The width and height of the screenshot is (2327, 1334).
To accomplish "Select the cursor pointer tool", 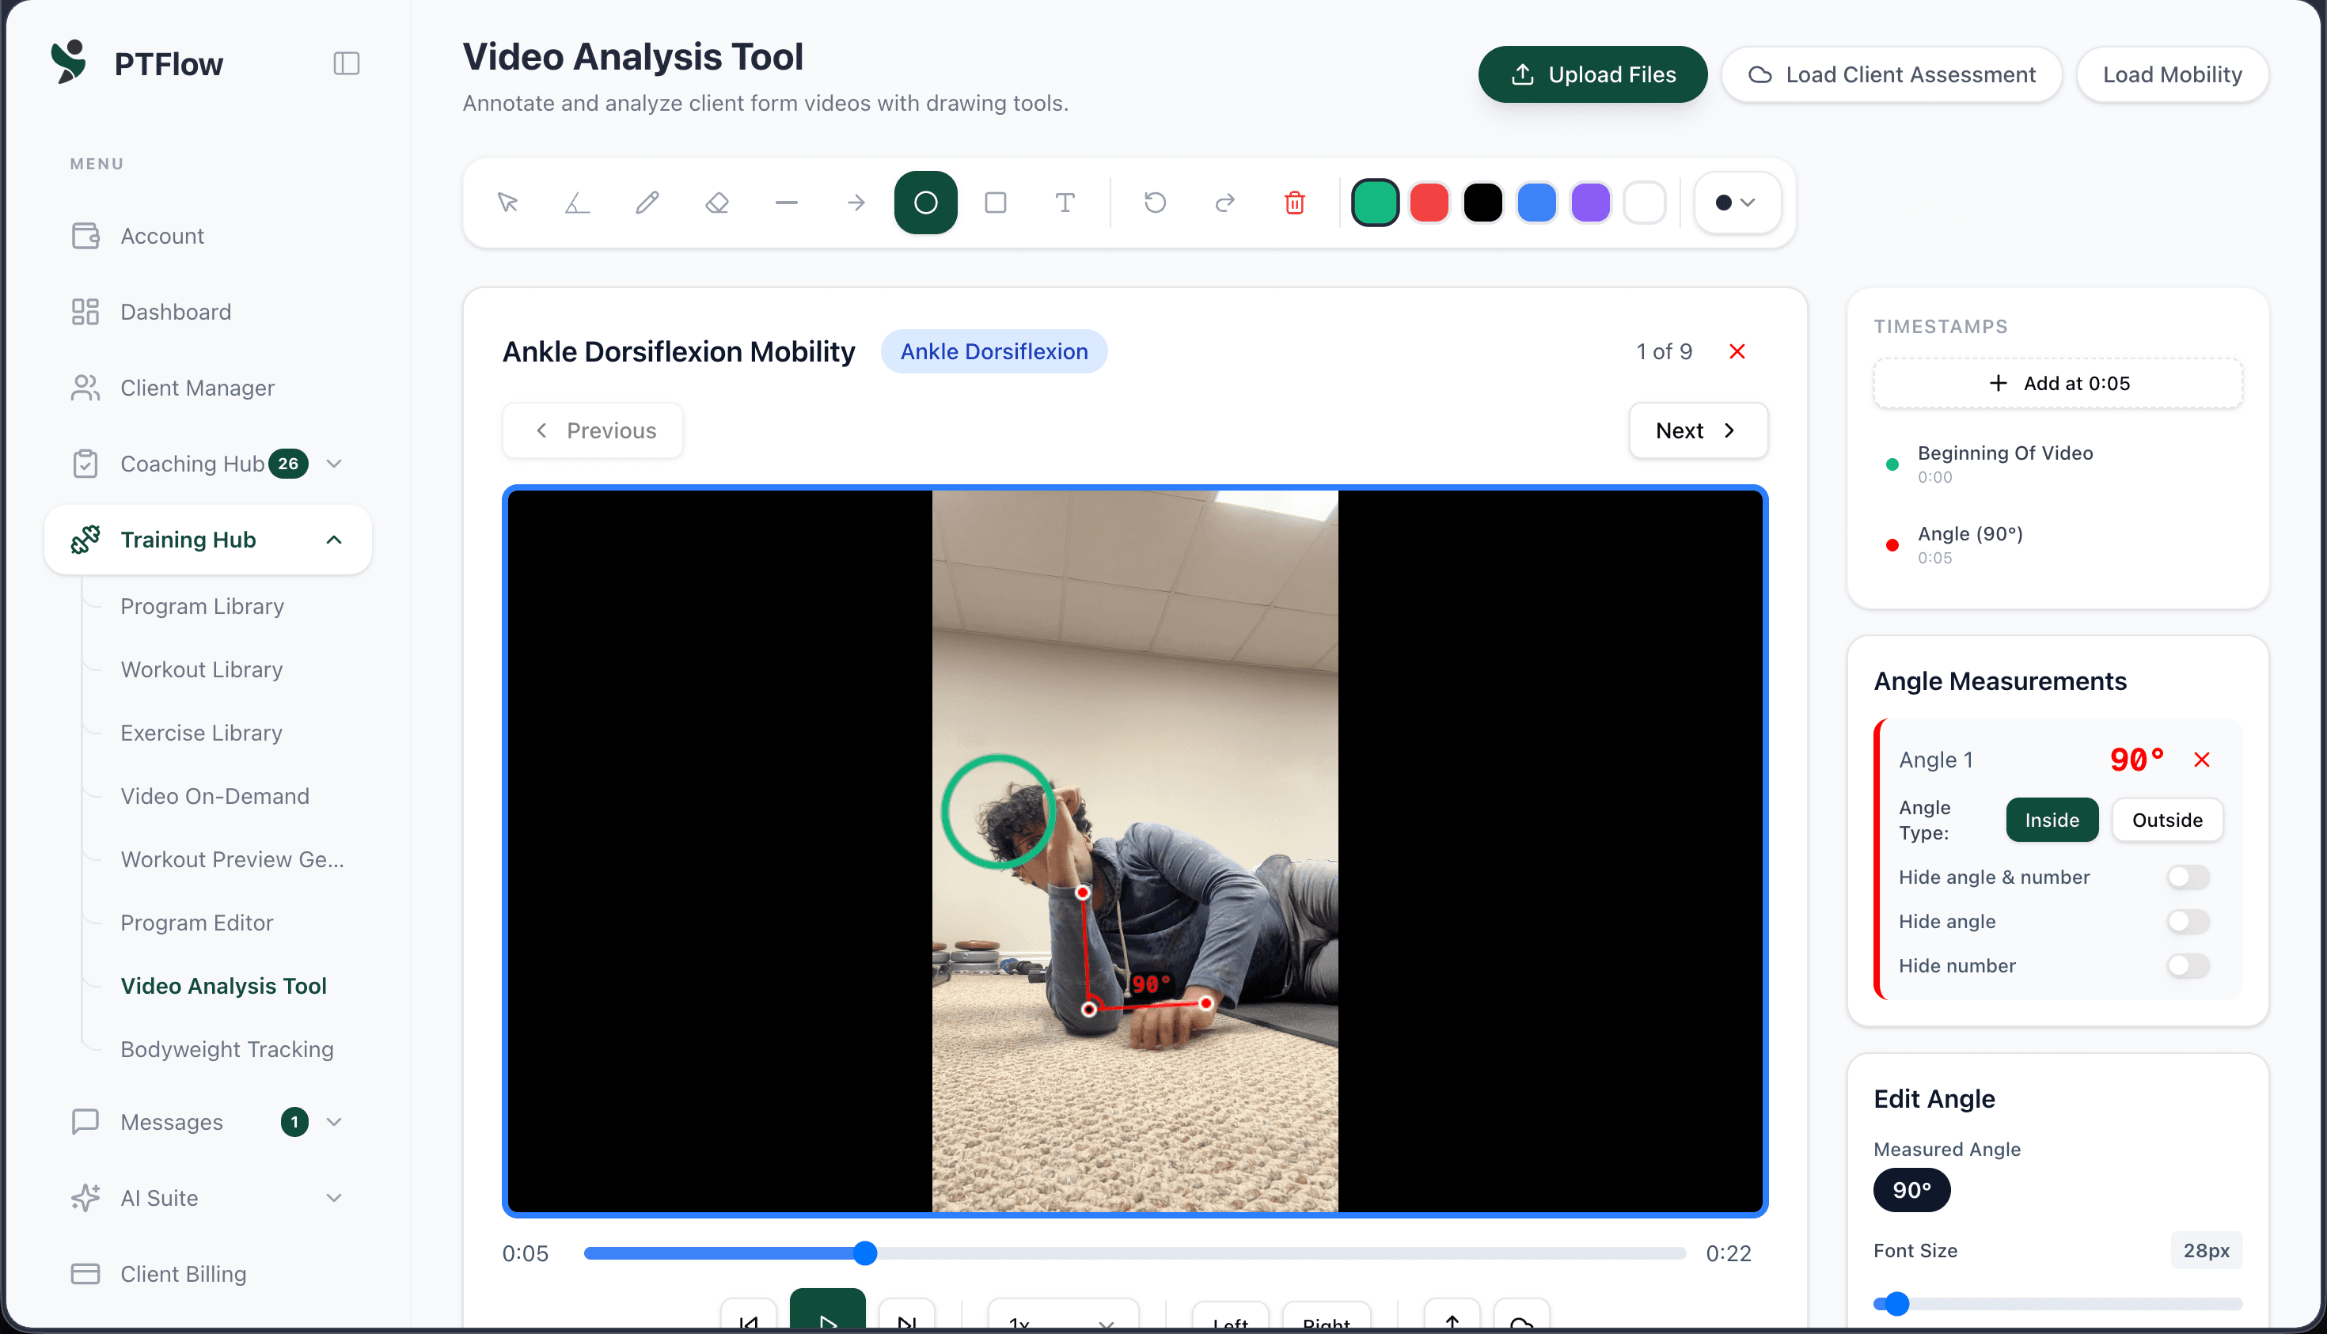I will click(x=507, y=203).
